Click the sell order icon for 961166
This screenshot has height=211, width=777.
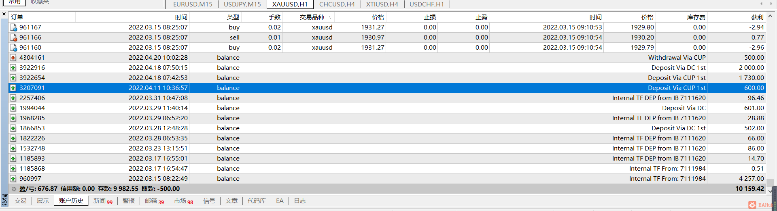[13, 38]
